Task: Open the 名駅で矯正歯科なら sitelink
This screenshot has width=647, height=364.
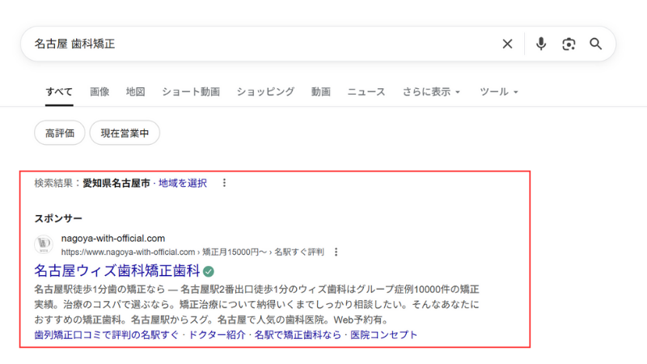Action: click(x=298, y=335)
